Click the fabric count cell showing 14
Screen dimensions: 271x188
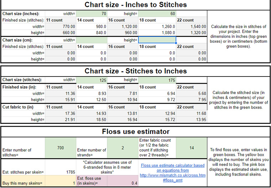pos(191,148)
